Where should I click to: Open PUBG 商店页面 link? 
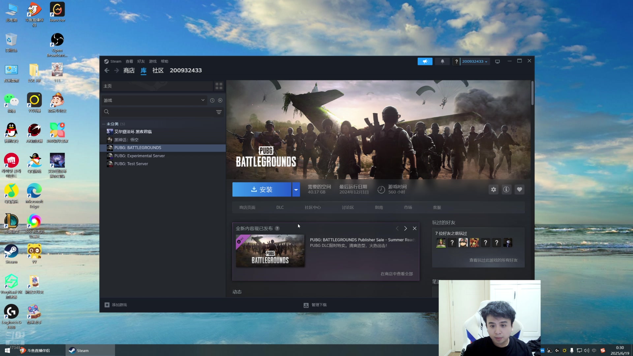(x=247, y=208)
